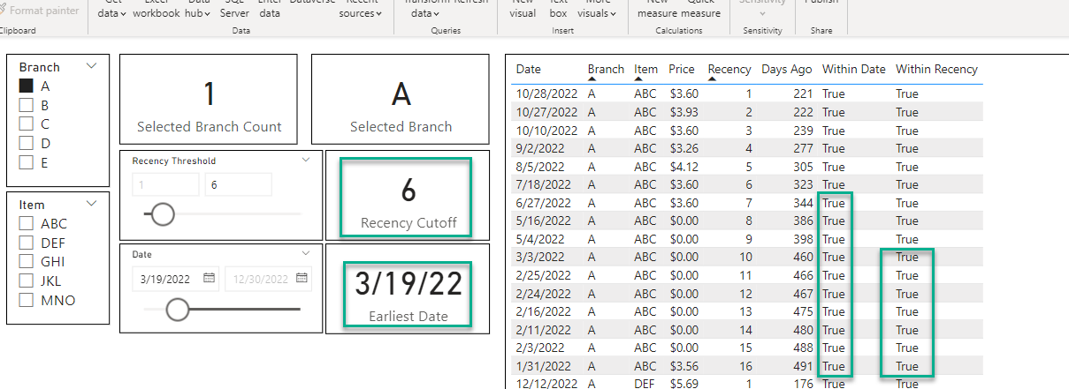This screenshot has height=389, width=1069.
Task: Click item cell DEF in last row
Action: (645, 384)
